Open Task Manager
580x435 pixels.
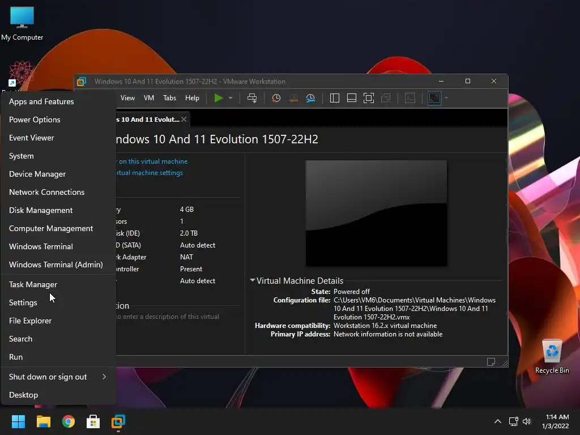coord(58,284)
